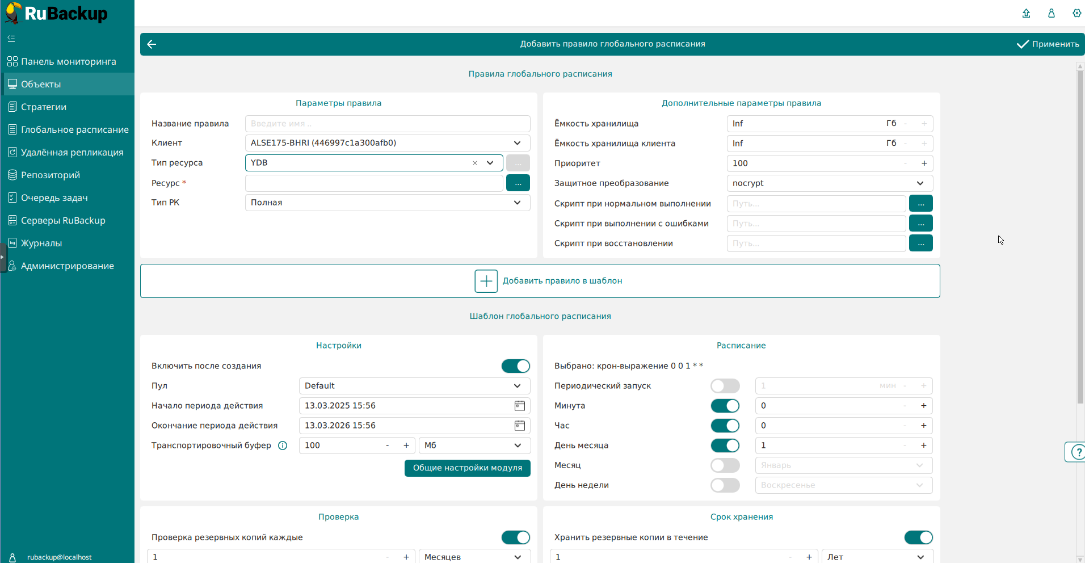Click the Название правила input field

click(387, 124)
